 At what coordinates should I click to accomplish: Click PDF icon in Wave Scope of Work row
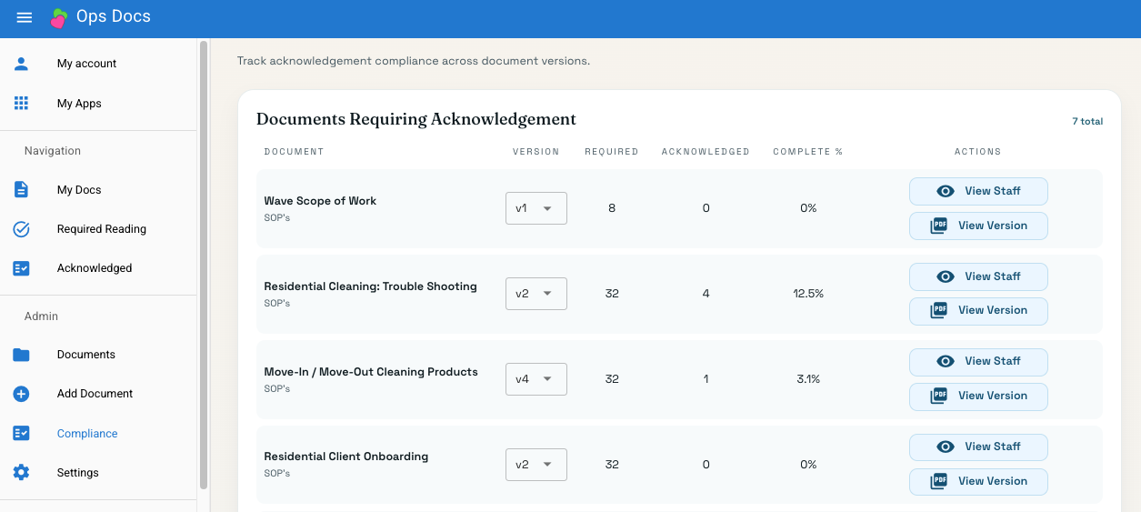tap(939, 226)
